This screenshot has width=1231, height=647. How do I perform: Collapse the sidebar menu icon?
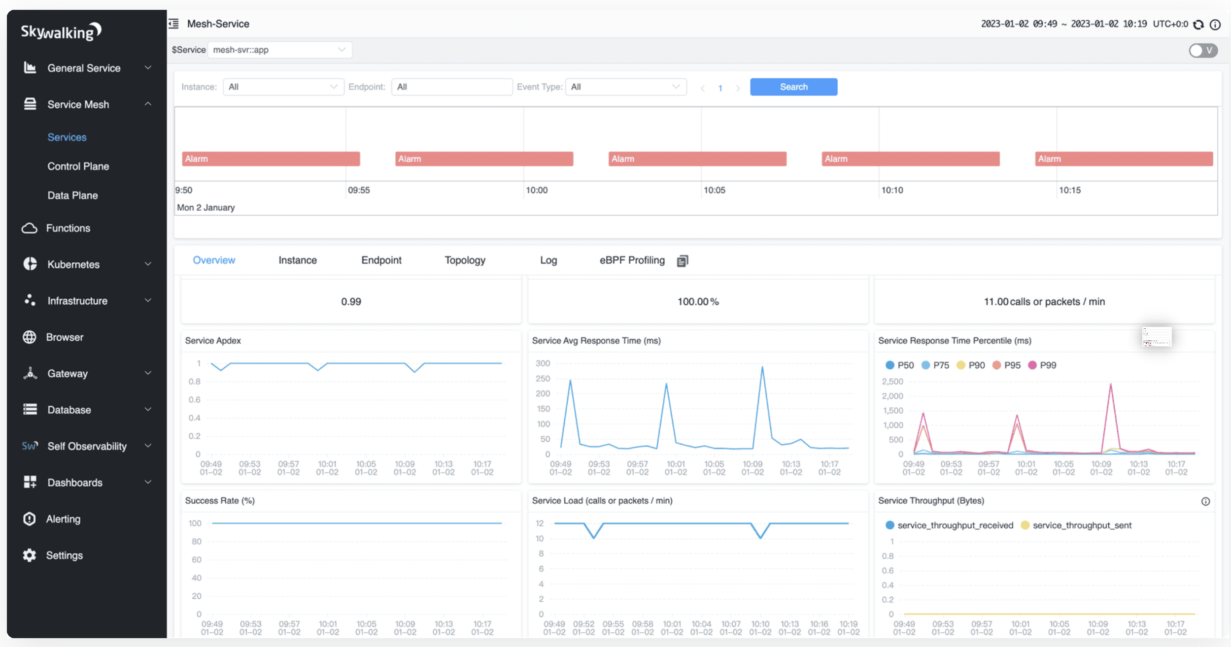coord(173,24)
